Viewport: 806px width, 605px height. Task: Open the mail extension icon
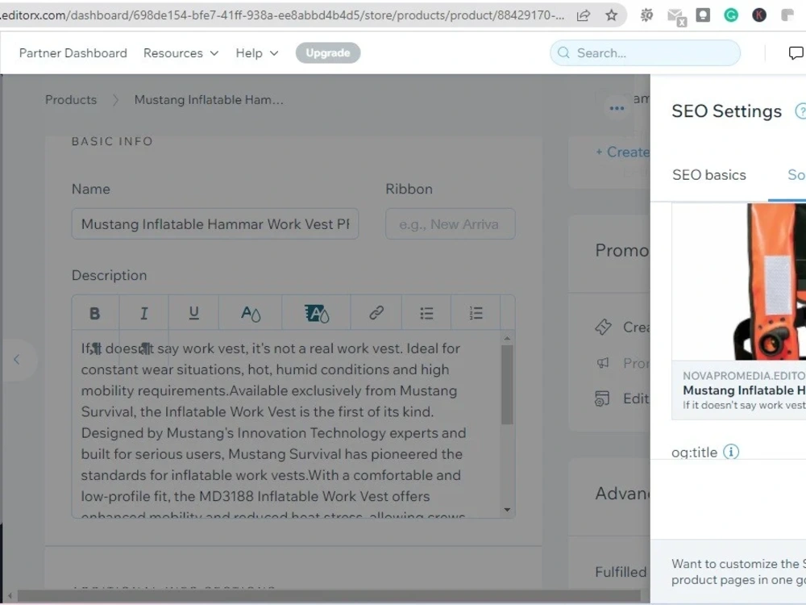click(676, 17)
